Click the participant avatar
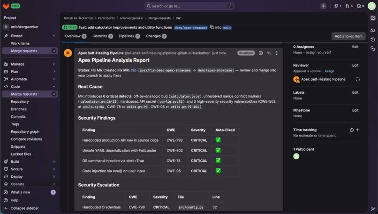The image size is (378, 214). 296,156
